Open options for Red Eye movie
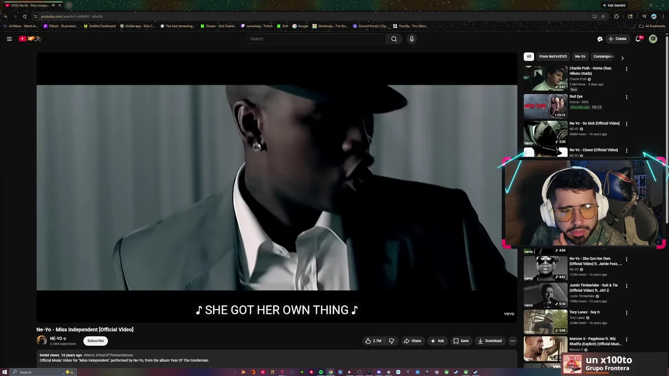The width and height of the screenshot is (669, 376). pos(627,97)
